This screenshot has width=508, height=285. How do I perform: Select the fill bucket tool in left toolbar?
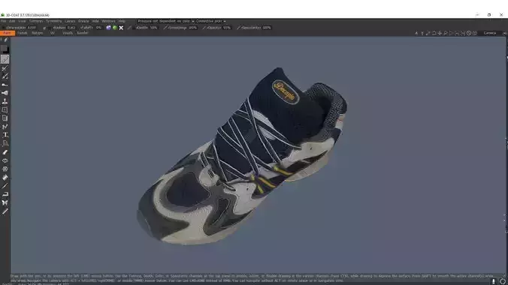point(5,178)
